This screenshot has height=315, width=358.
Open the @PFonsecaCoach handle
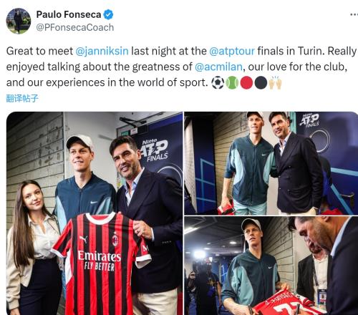click(x=75, y=27)
